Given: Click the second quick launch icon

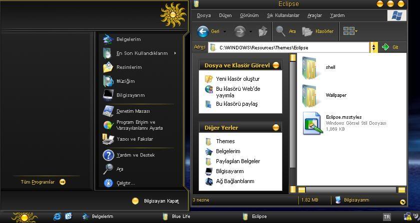Looking at the screenshot, I should (68, 216).
